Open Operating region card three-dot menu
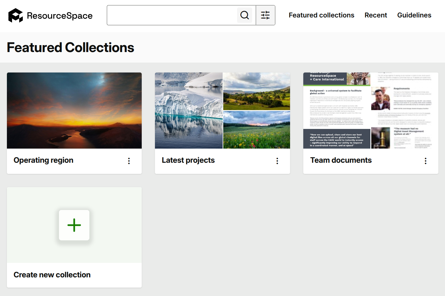Screen dimensions: 445x296 [x=129, y=161]
